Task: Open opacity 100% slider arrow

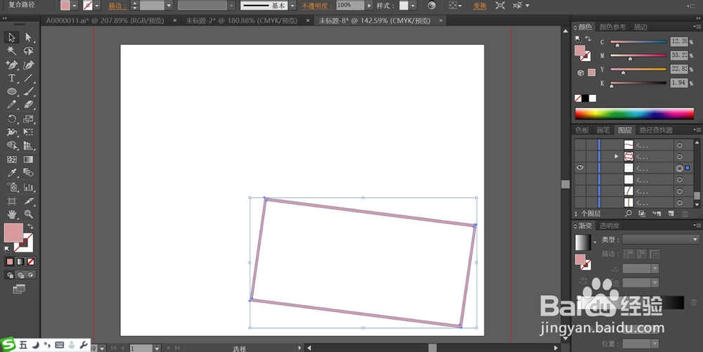Action: (x=370, y=6)
